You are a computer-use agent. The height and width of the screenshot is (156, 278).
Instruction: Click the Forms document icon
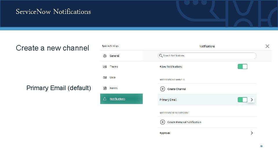coord(105,88)
